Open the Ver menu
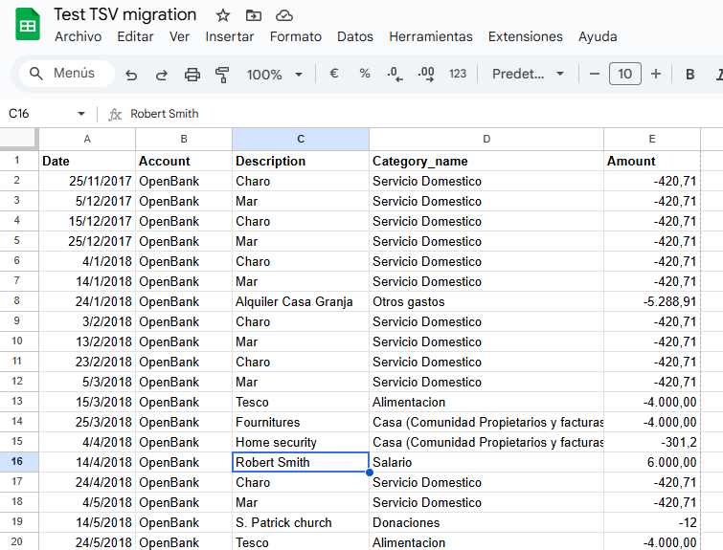The width and height of the screenshot is (723, 550). [179, 36]
